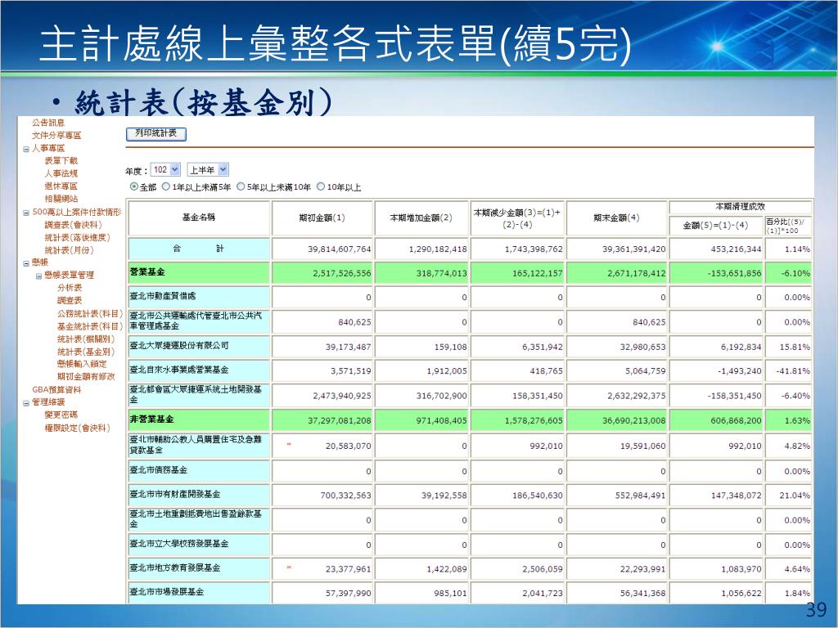Open 期初金額有修改 in the sidebar
Screen dimensions: 838x628
86,377
